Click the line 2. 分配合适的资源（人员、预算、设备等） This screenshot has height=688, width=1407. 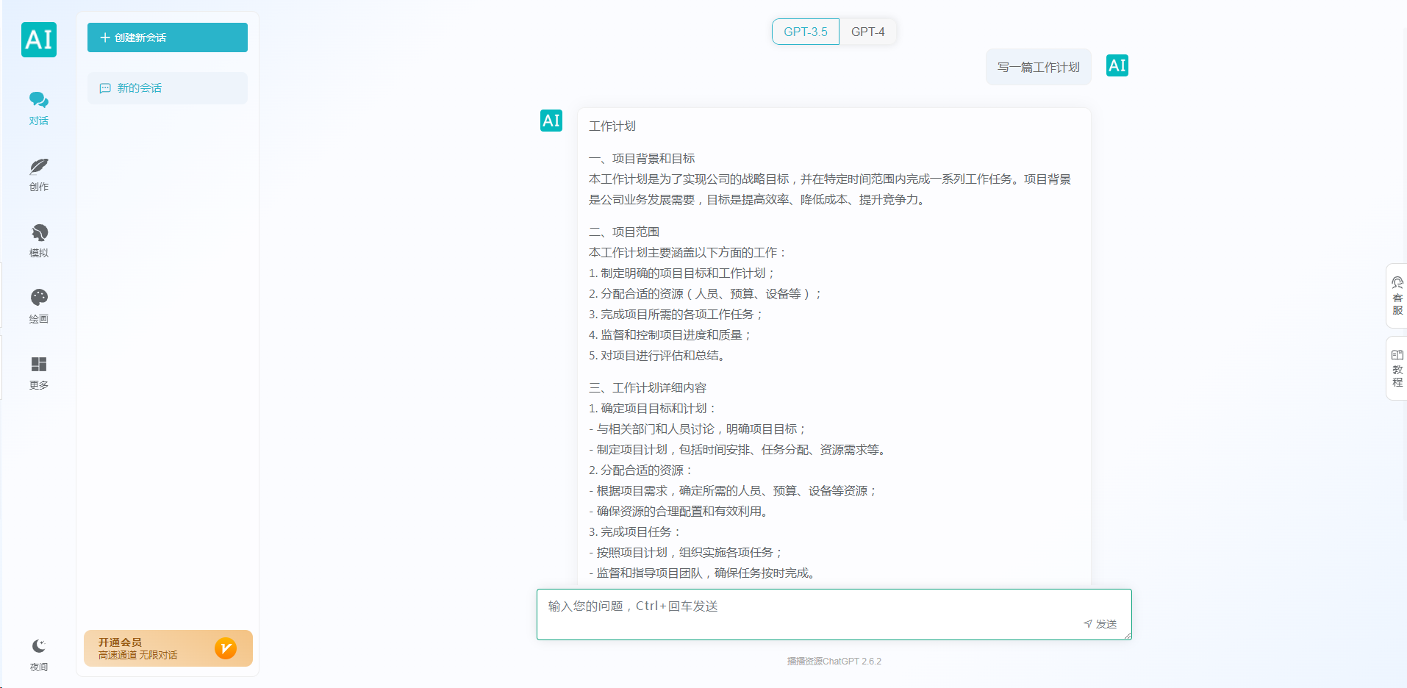[706, 294]
